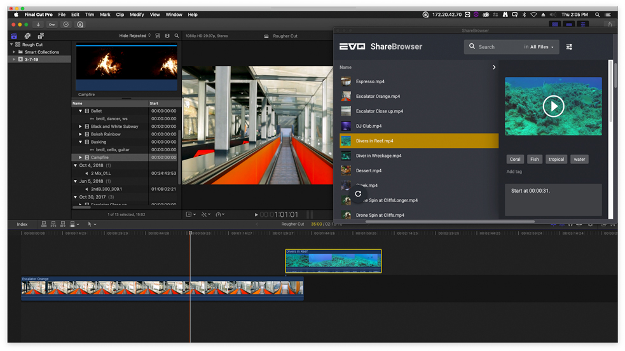625x351 pixels.
Task: Open the Clip menu
Action: coord(120,15)
